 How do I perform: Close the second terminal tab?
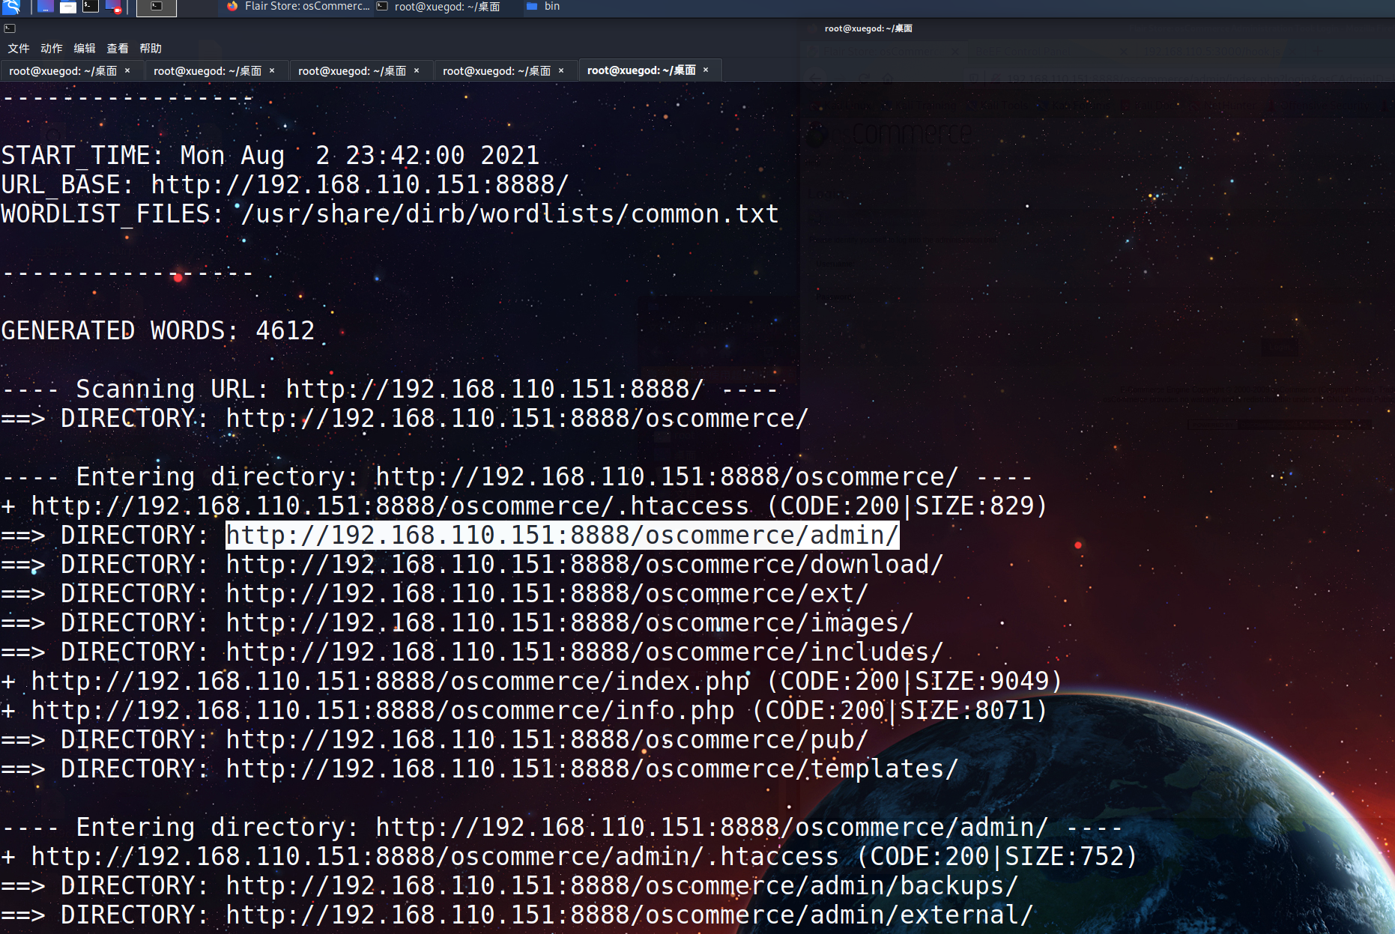(x=272, y=70)
